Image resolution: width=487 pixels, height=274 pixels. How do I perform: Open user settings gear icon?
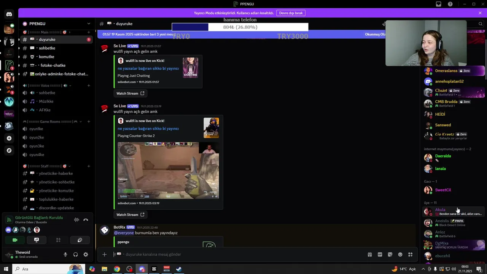[x=86, y=255]
